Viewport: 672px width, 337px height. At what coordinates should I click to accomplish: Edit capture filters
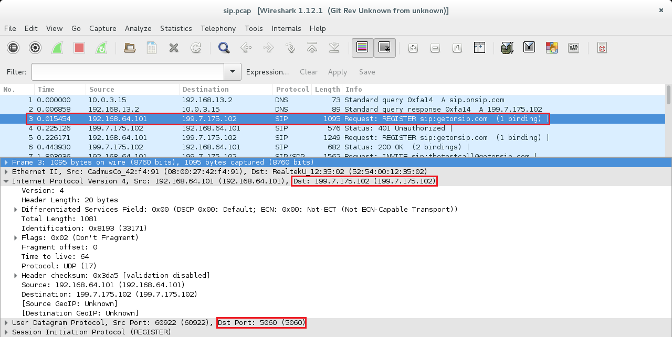coord(507,48)
